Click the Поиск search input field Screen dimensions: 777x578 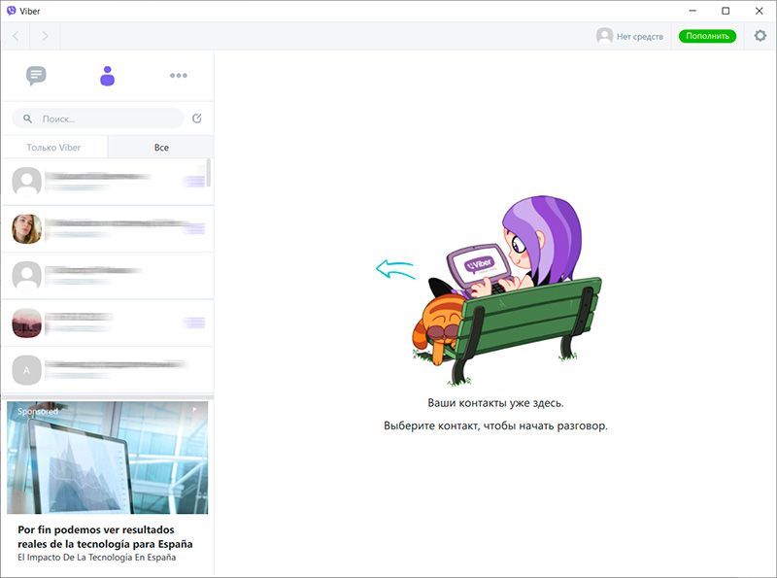107,119
